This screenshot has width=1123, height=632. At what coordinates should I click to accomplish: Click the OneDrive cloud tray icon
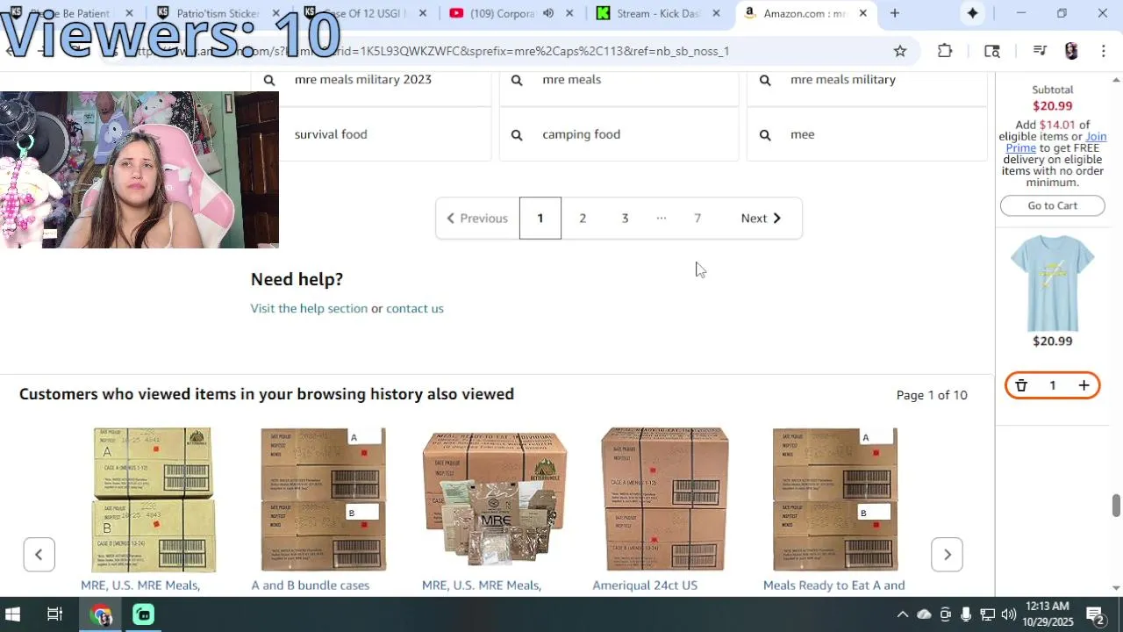pos(924,614)
